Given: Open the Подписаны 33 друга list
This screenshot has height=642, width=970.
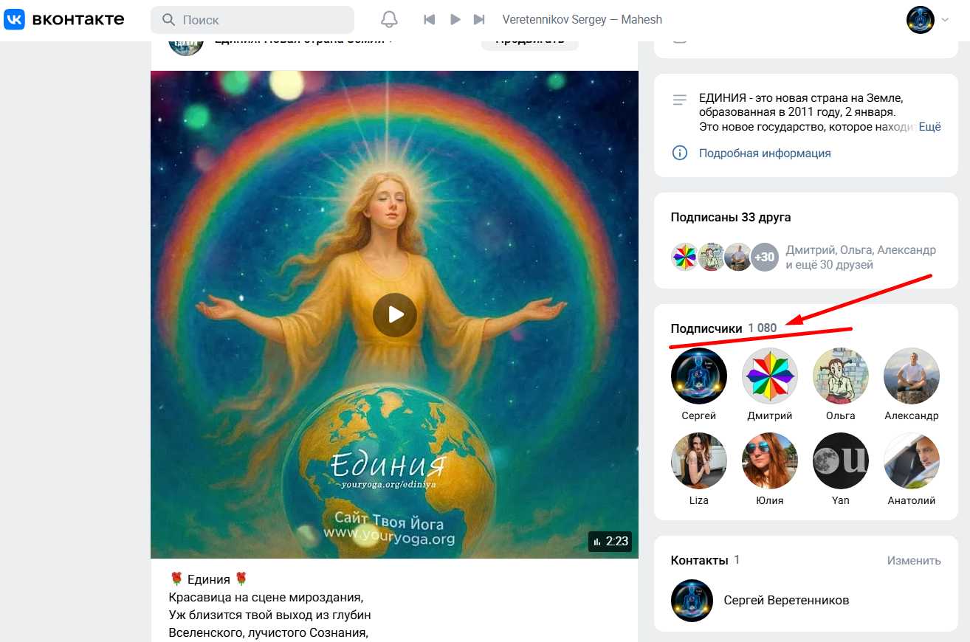Looking at the screenshot, I should pyautogui.click(x=731, y=217).
